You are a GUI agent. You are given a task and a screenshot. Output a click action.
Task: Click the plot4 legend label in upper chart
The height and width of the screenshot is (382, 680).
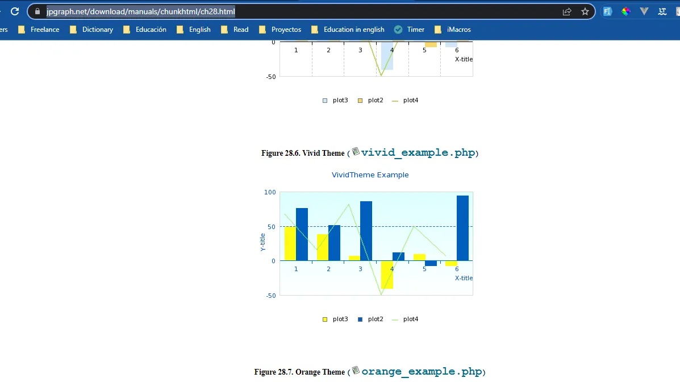click(x=411, y=100)
